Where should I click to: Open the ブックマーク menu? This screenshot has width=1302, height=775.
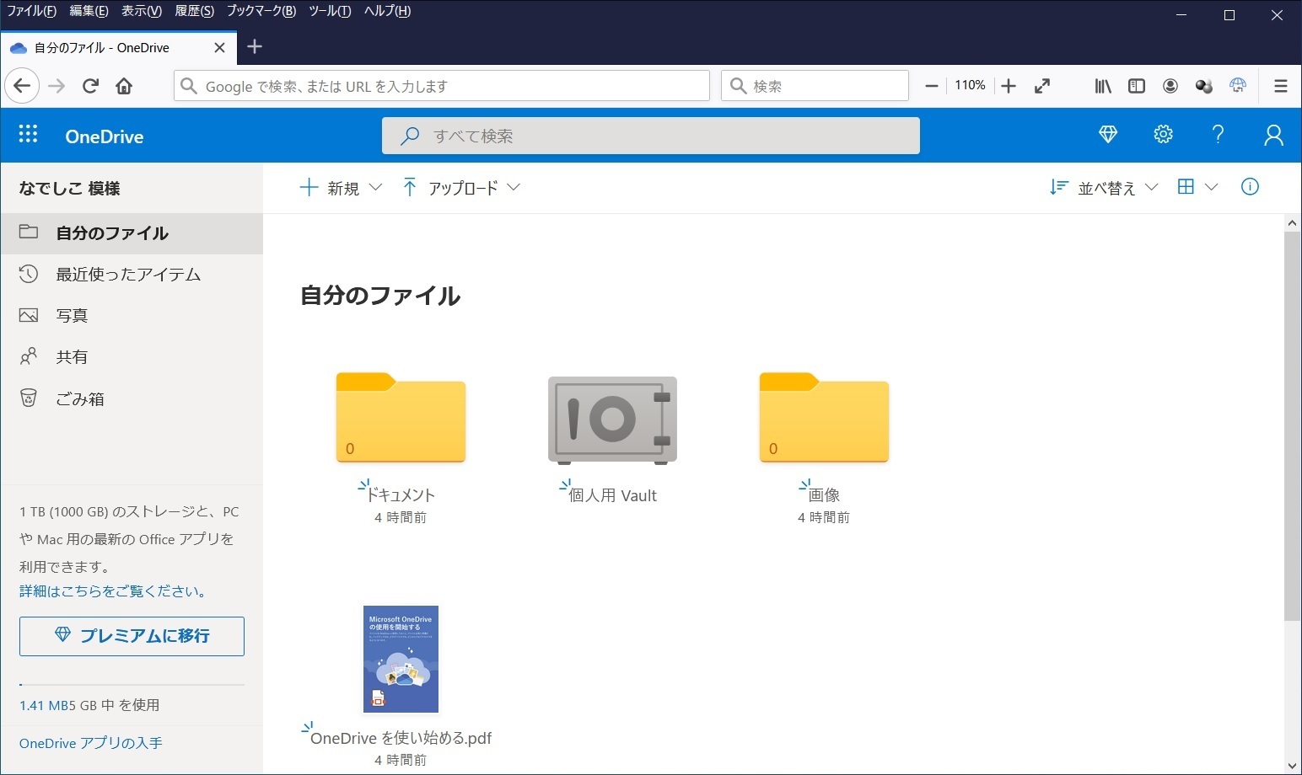(x=261, y=11)
